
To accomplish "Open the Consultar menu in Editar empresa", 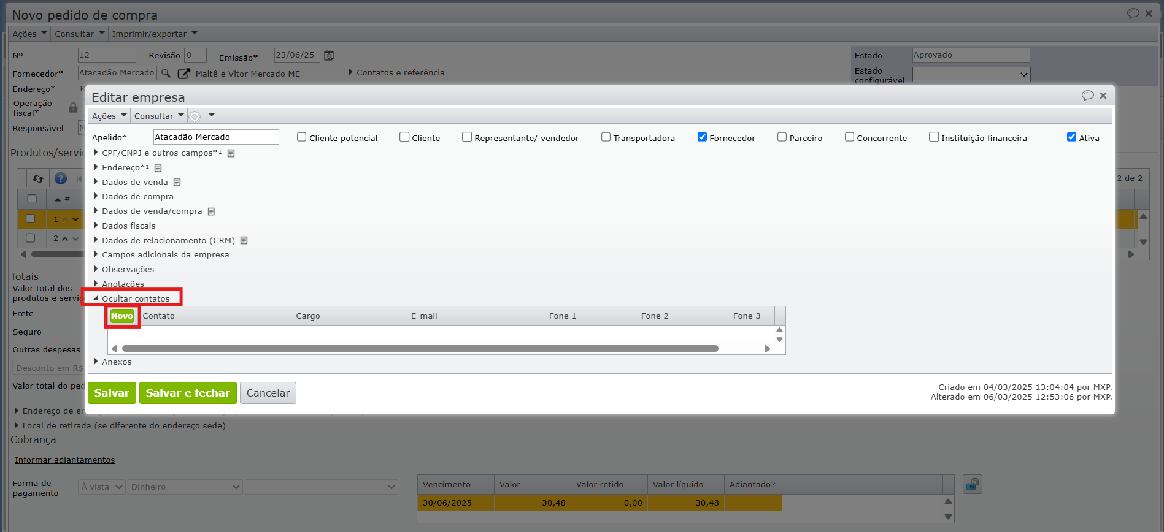I will (x=159, y=116).
